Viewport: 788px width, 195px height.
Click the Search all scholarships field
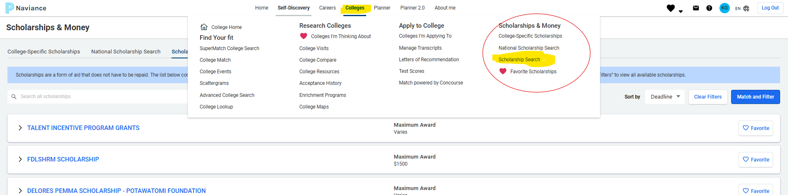click(100, 96)
